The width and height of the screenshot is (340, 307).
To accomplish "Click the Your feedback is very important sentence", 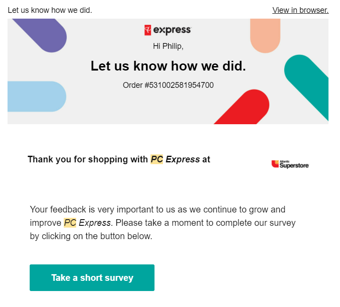I will click(x=157, y=209).
